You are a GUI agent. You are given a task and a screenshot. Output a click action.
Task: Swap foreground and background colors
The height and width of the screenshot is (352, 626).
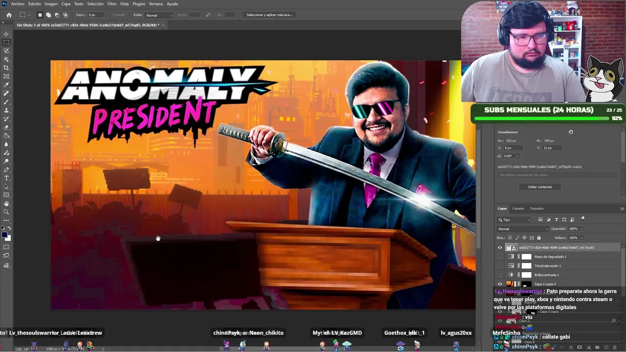pos(9,228)
